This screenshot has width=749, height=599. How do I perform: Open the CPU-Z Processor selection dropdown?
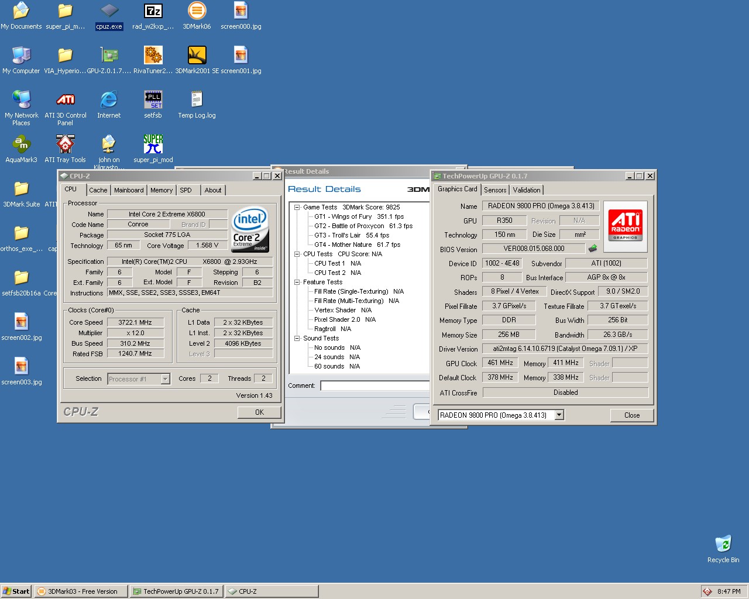[165, 379]
